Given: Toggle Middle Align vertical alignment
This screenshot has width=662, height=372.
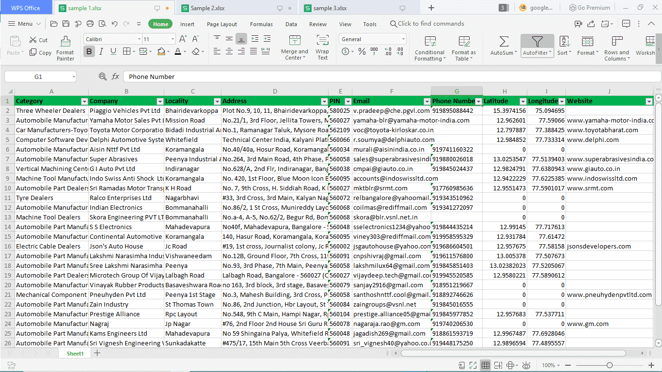Looking at the screenshot, I should [x=229, y=39].
